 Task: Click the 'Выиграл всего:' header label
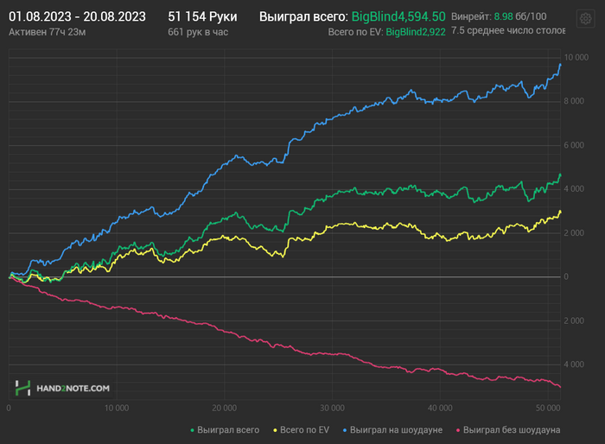click(303, 16)
